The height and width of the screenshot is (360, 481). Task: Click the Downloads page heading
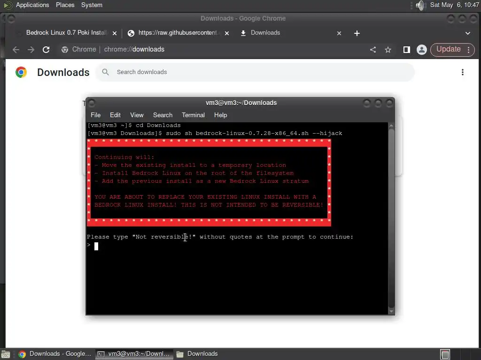63,72
